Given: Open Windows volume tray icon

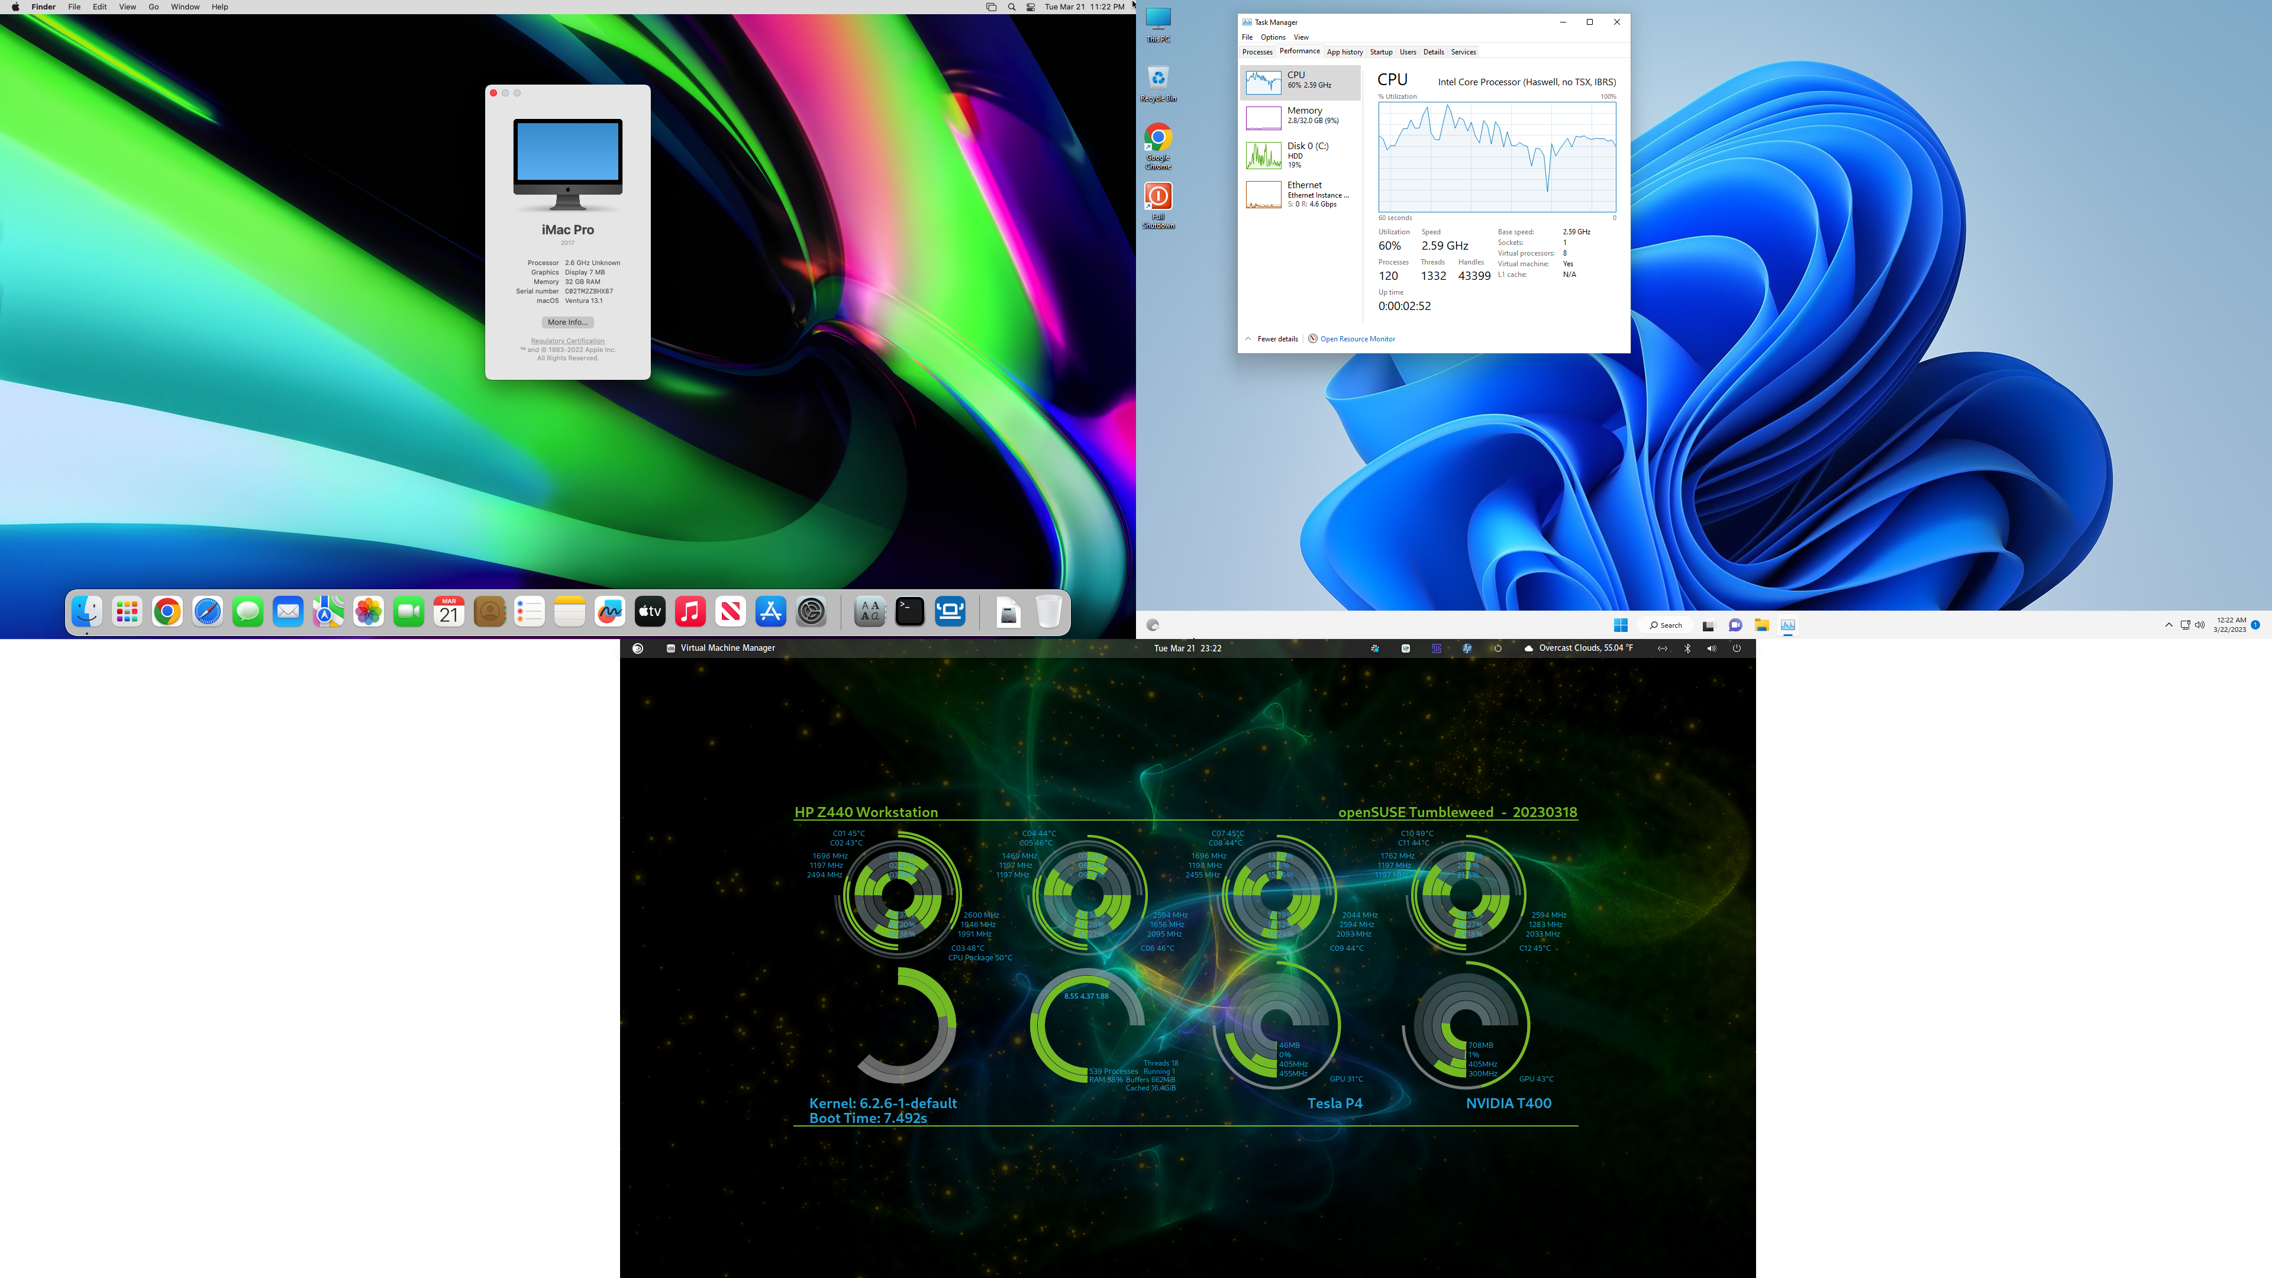Looking at the screenshot, I should [2199, 625].
